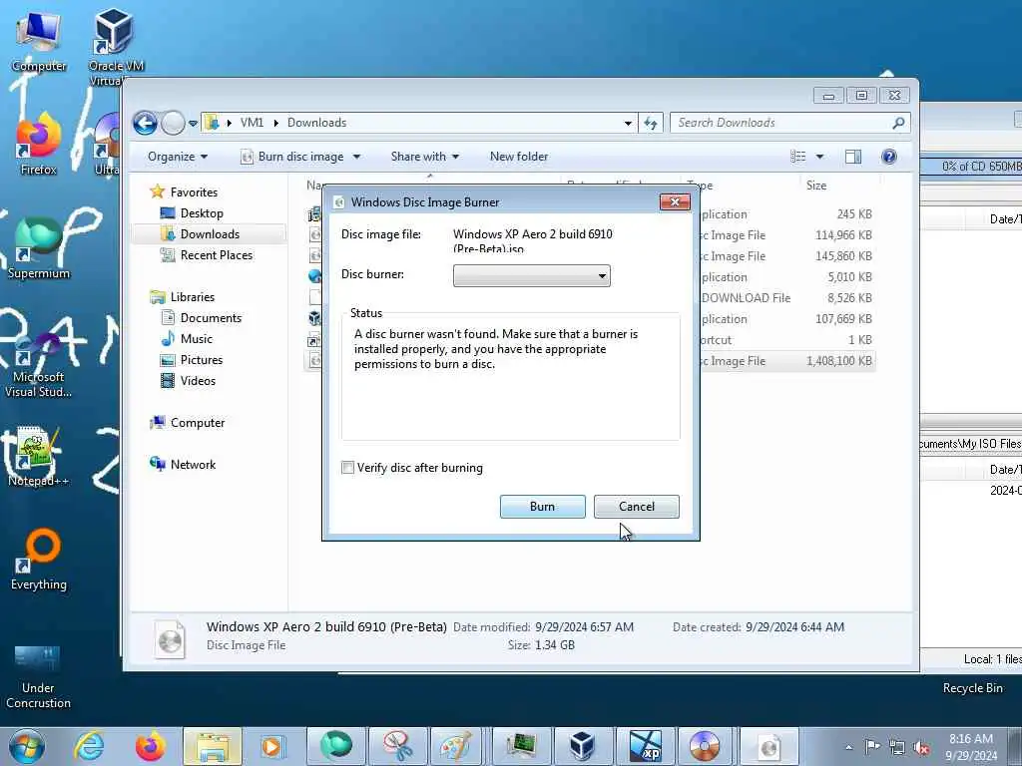1022x766 pixels.
Task: Open Internet Explorer from the taskbar
Action: (89, 746)
